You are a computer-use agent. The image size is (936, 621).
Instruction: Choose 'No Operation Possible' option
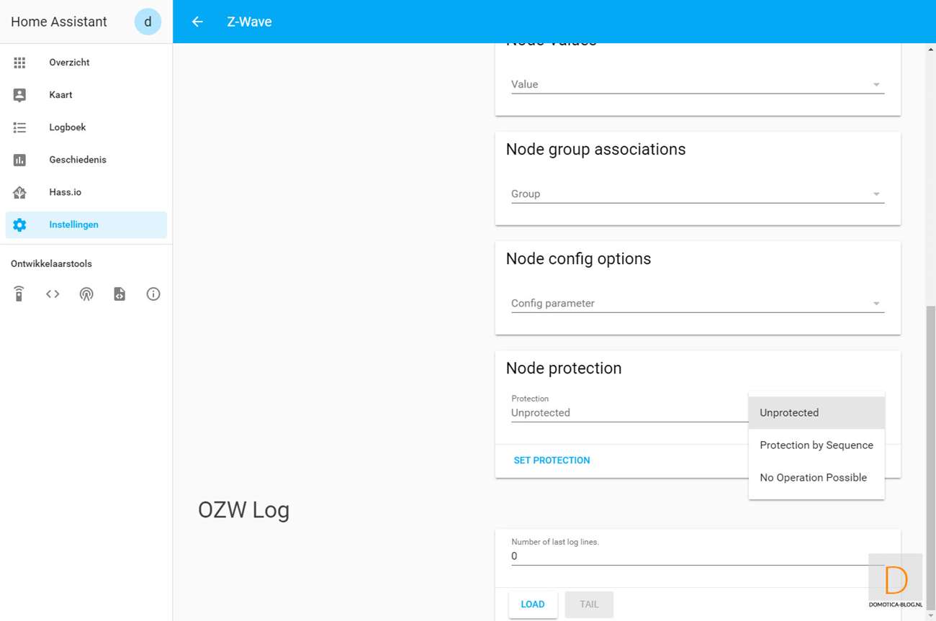(x=813, y=477)
